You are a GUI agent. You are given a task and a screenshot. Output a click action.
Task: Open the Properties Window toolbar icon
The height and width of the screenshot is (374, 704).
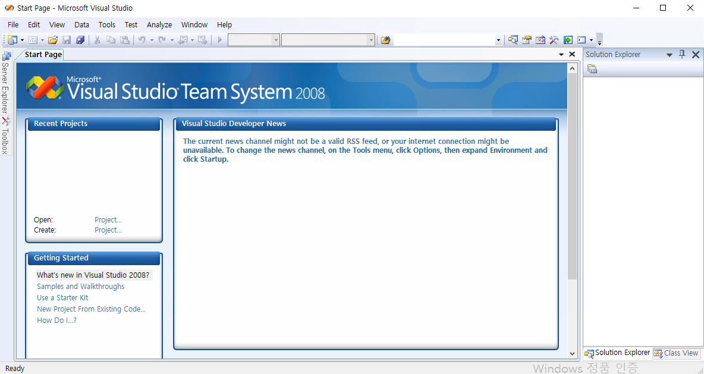point(527,40)
